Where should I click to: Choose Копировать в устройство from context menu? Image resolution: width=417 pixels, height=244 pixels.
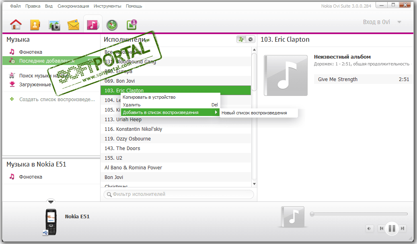pyautogui.click(x=170, y=97)
